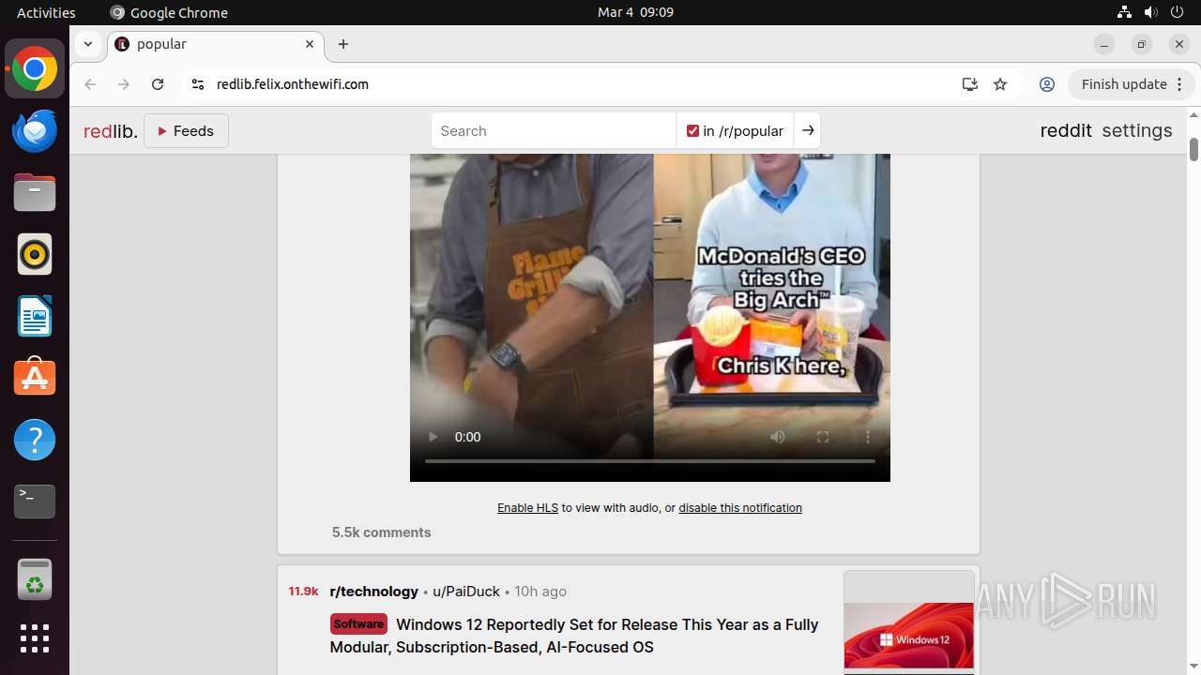This screenshot has width=1201, height=675.
Task: Open Google Chrome from the dock
Action: 35,69
